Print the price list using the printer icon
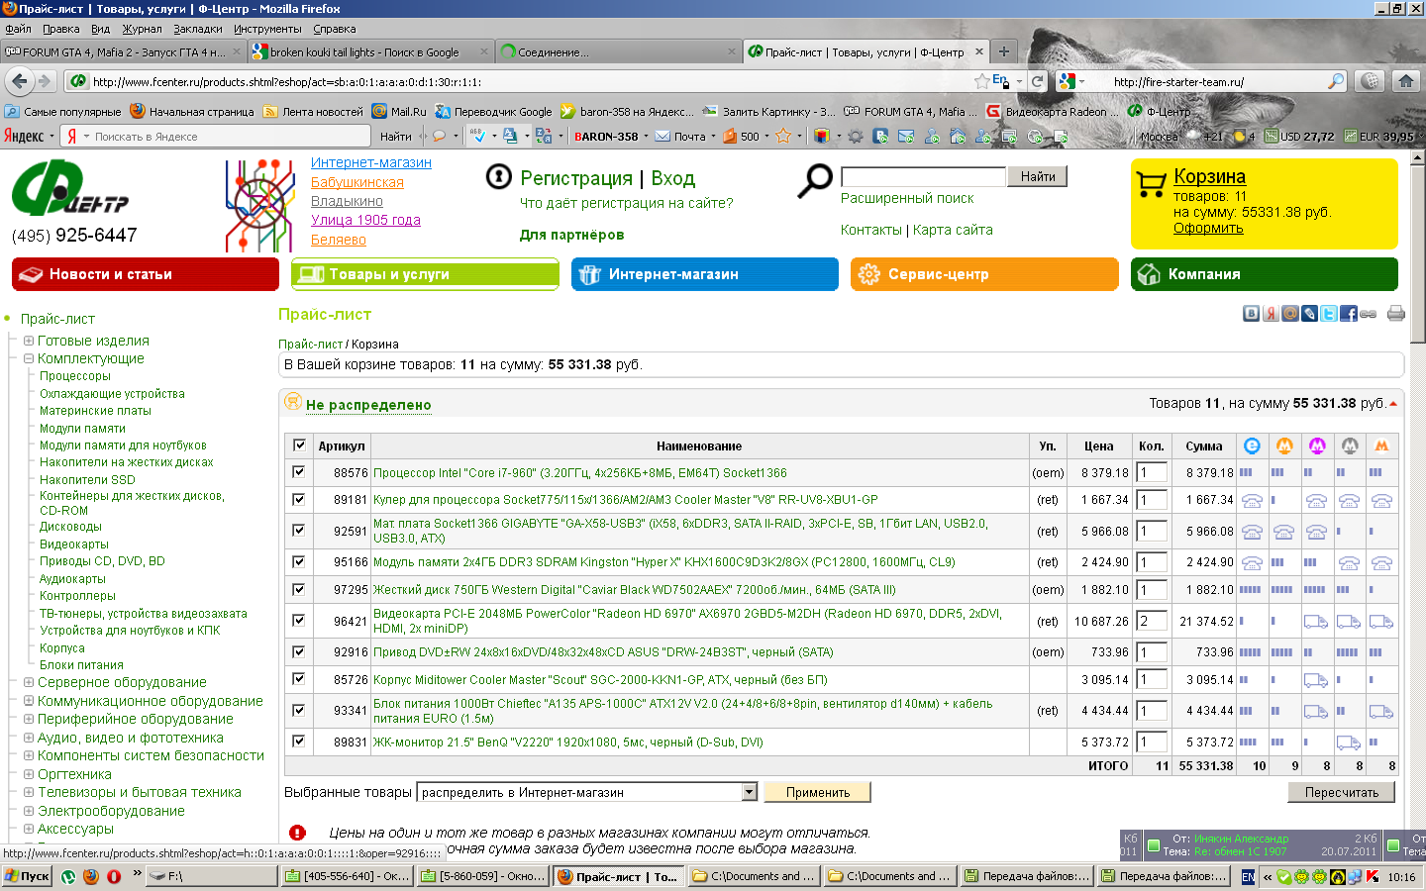The image size is (1426, 891). tap(1396, 314)
